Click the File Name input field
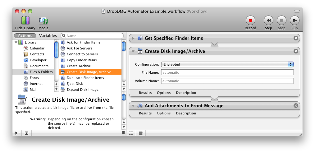The image size is (315, 153). coord(227,72)
